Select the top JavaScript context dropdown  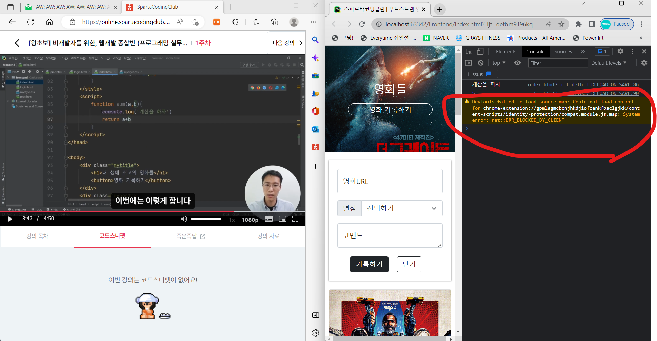(x=499, y=63)
